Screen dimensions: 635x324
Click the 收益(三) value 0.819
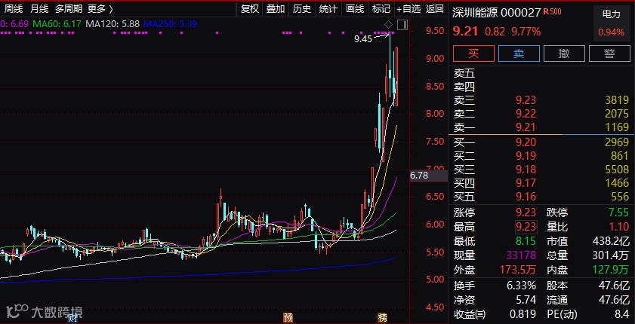[x=522, y=314]
